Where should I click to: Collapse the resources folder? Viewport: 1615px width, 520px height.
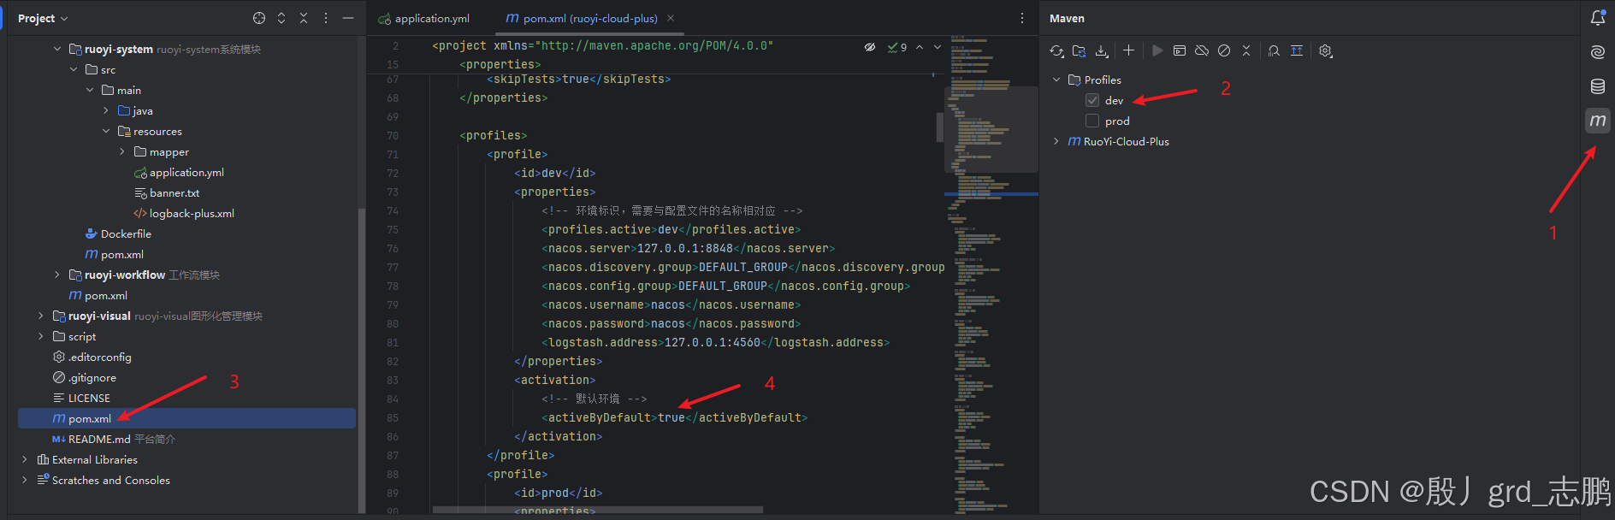click(106, 131)
